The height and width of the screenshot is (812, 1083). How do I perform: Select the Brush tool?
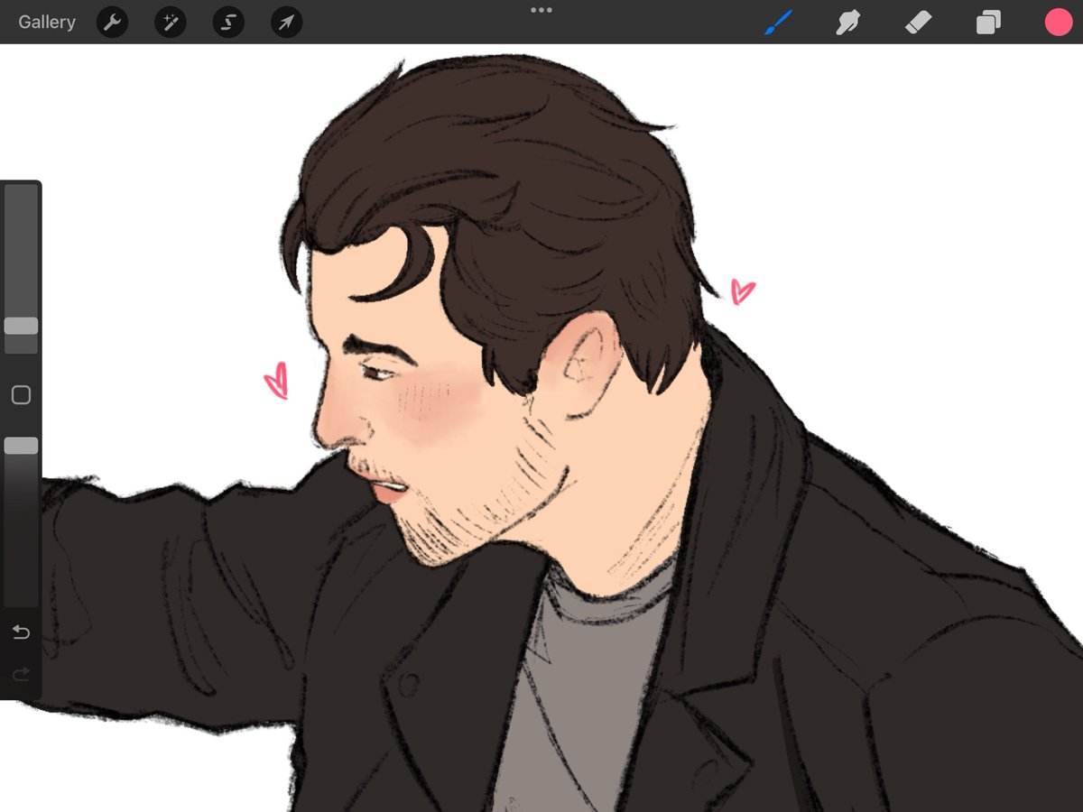pyautogui.click(x=778, y=23)
